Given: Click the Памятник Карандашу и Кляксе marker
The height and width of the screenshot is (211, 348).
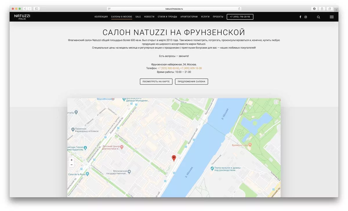Looking at the screenshot, I should pyautogui.click(x=73, y=130).
